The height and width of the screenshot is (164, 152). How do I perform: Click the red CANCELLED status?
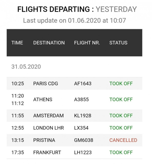(123, 140)
